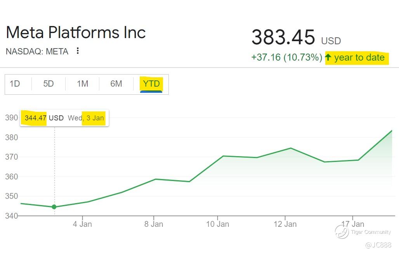Click the Tiger Community logo icon
399x254 pixels.
click(342, 232)
